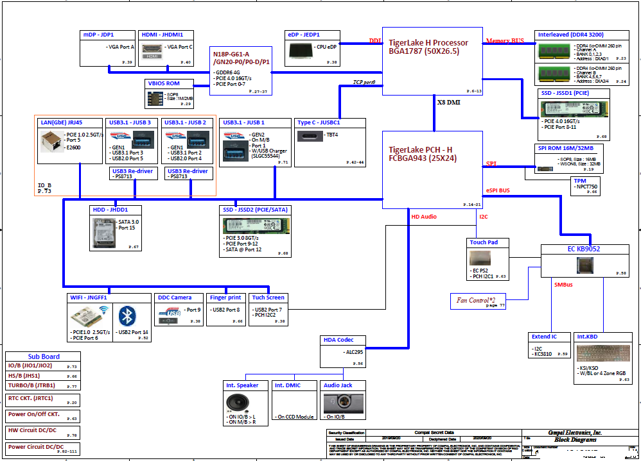Click the RJ45 LAN jack image
Image resolution: width=641 pixels, height=461 pixels.
[52, 142]
